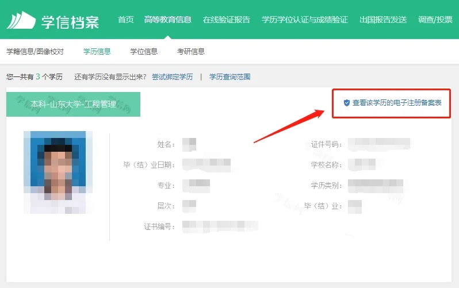Go to 在线验证报告 in the navigation
The image size is (459, 288).
(x=227, y=20)
